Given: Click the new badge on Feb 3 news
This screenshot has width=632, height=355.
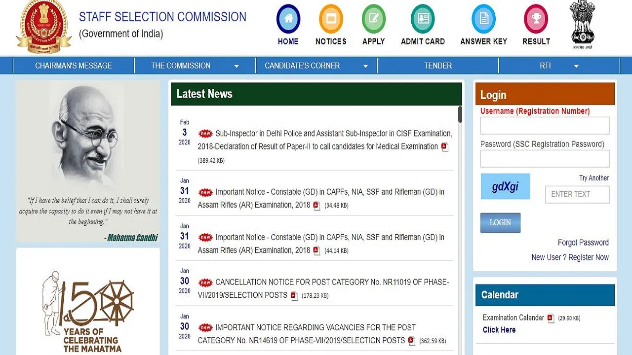Looking at the screenshot, I should point(205,134).
